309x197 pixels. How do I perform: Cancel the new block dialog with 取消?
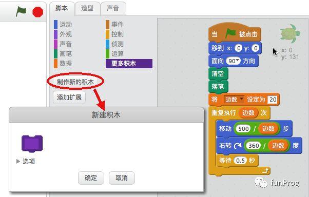point(122,178)
